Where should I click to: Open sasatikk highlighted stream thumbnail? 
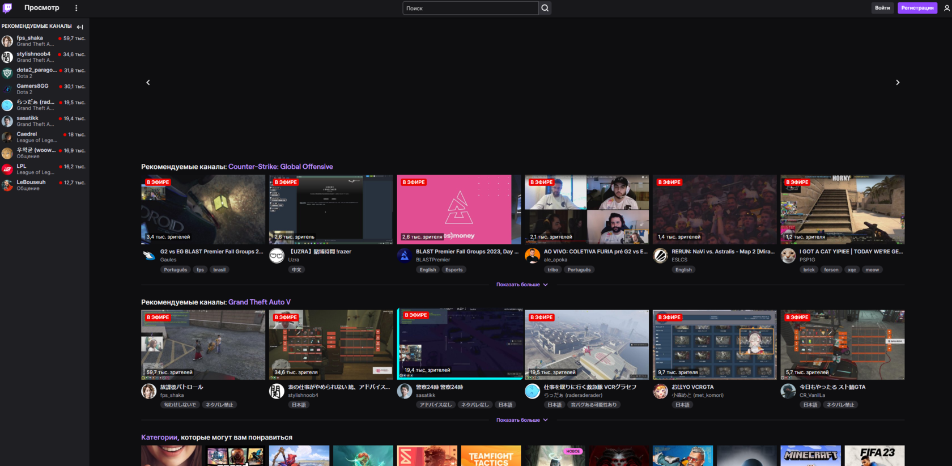pyautogui.click(x=461, y=342)
